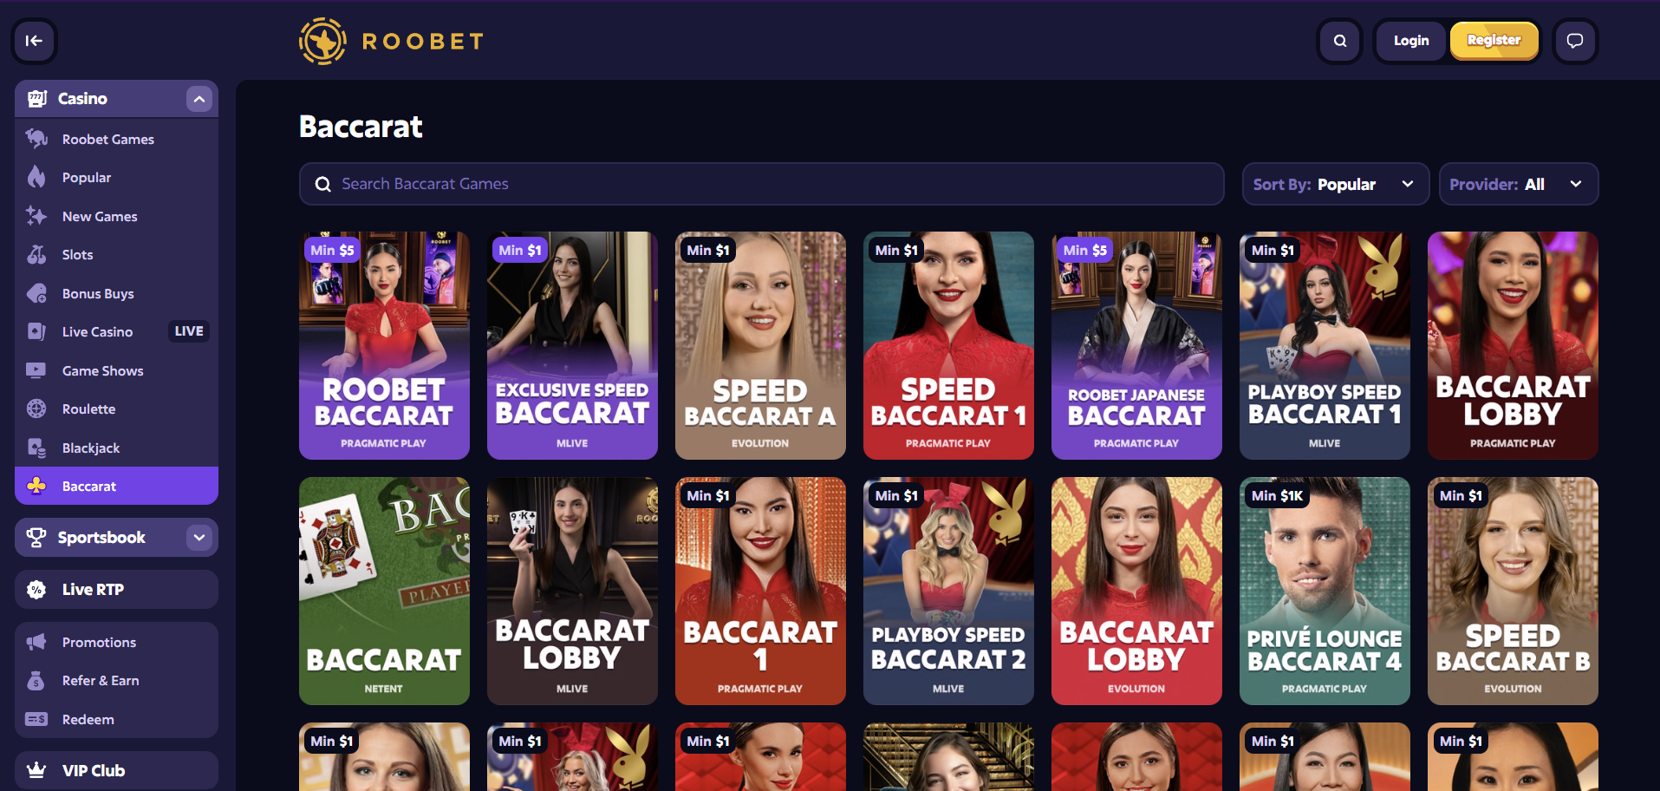The width and height of the screenshot is (1660, 791).
Task: Click the yellow Register button
Action: click(x=1494, y=40)
